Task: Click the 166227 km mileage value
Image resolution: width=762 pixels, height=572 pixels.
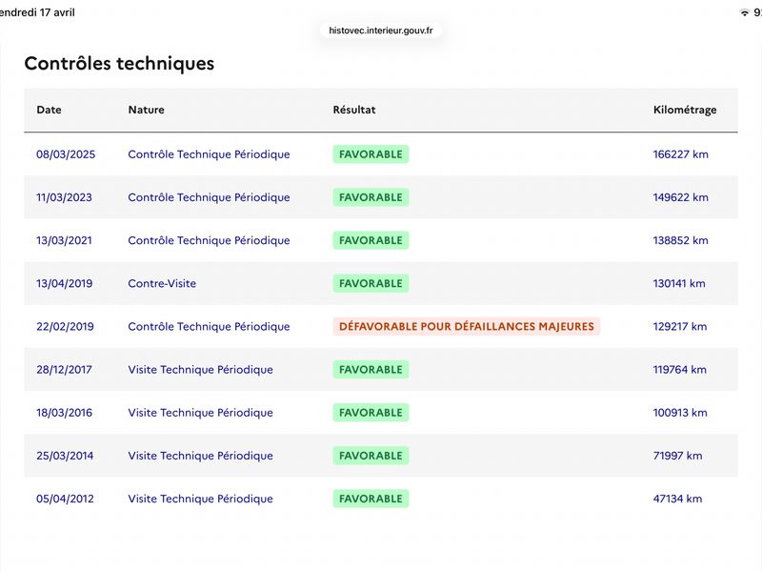Action: (680, 154)
